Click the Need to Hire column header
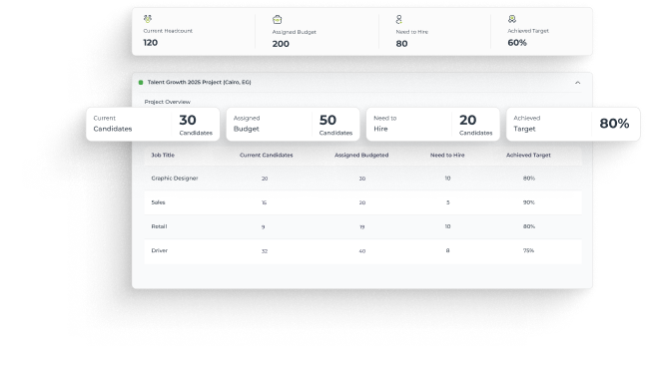 click(447, 156)
